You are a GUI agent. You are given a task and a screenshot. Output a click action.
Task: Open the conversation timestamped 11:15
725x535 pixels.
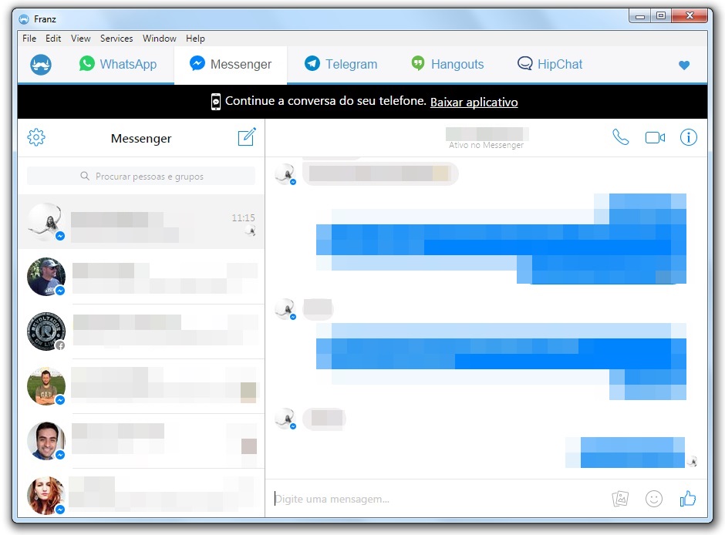tap(141, 222)
